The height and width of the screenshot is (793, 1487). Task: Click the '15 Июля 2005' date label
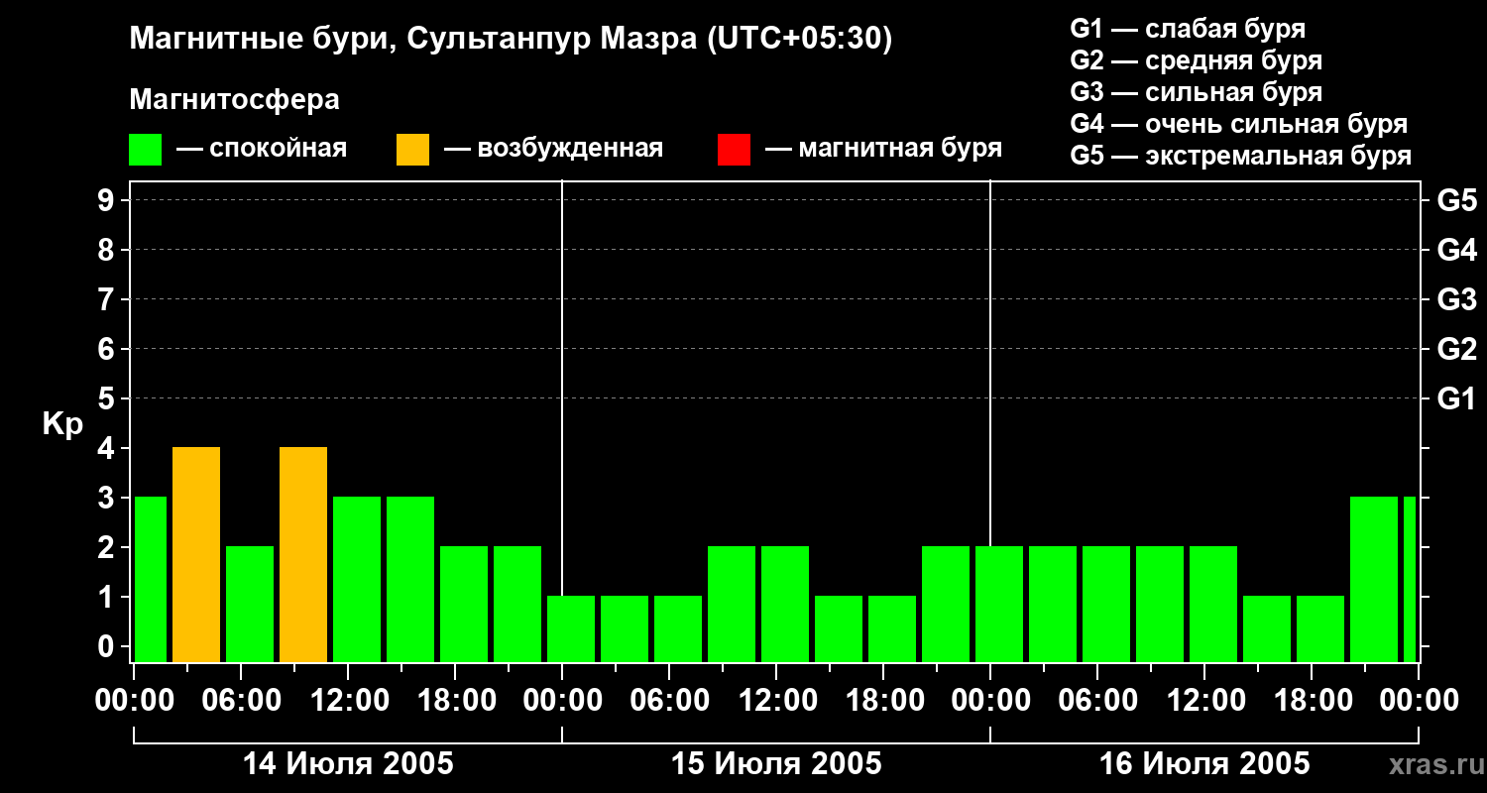[x=776, y=764]
